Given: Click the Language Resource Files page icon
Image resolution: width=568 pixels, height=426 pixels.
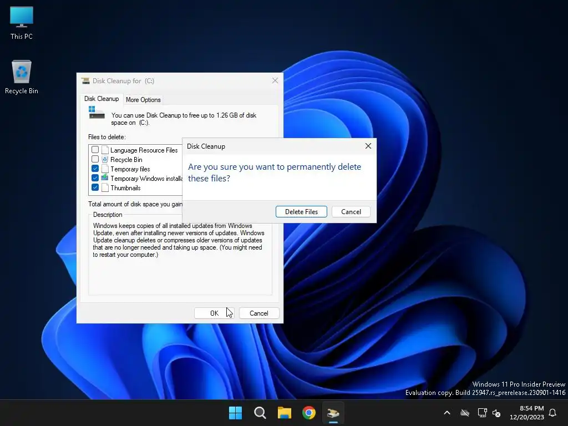Looking at the screenshot, I should [x=105, y=150].
